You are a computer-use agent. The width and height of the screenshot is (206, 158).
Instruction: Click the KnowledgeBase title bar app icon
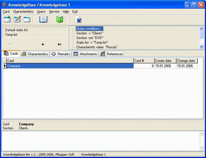4,5
